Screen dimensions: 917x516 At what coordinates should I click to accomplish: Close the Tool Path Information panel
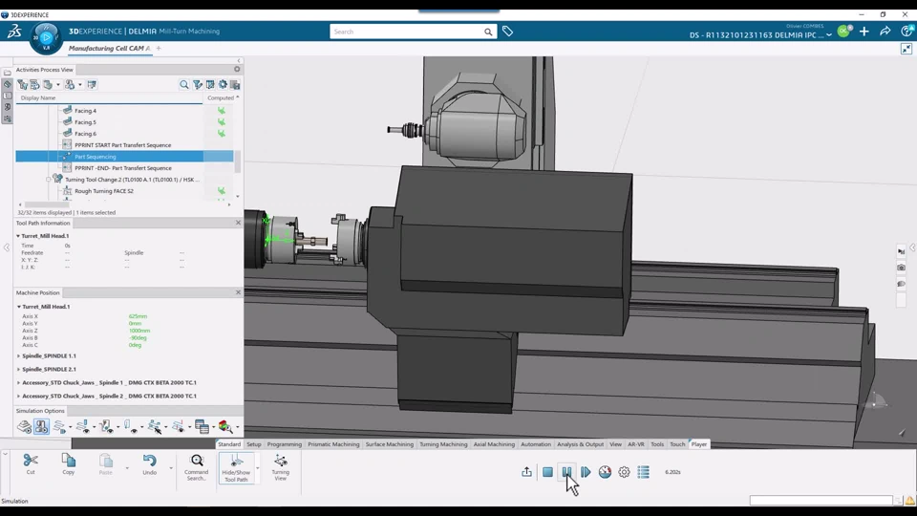coord(238,223)
